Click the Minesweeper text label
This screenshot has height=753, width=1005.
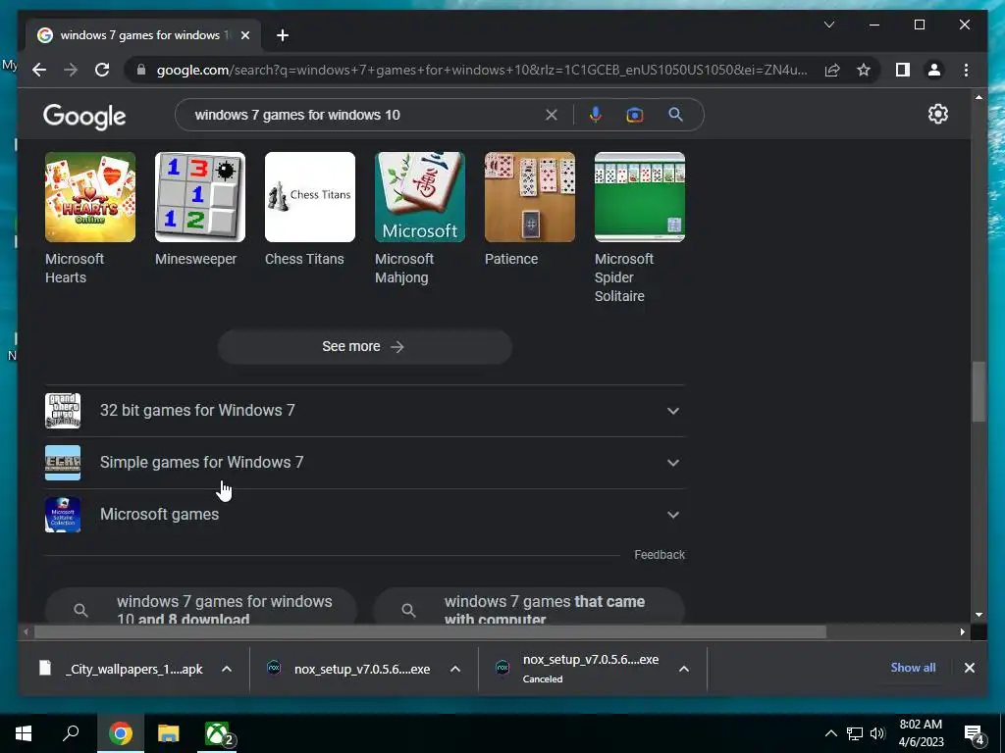[x=195, y=259]
